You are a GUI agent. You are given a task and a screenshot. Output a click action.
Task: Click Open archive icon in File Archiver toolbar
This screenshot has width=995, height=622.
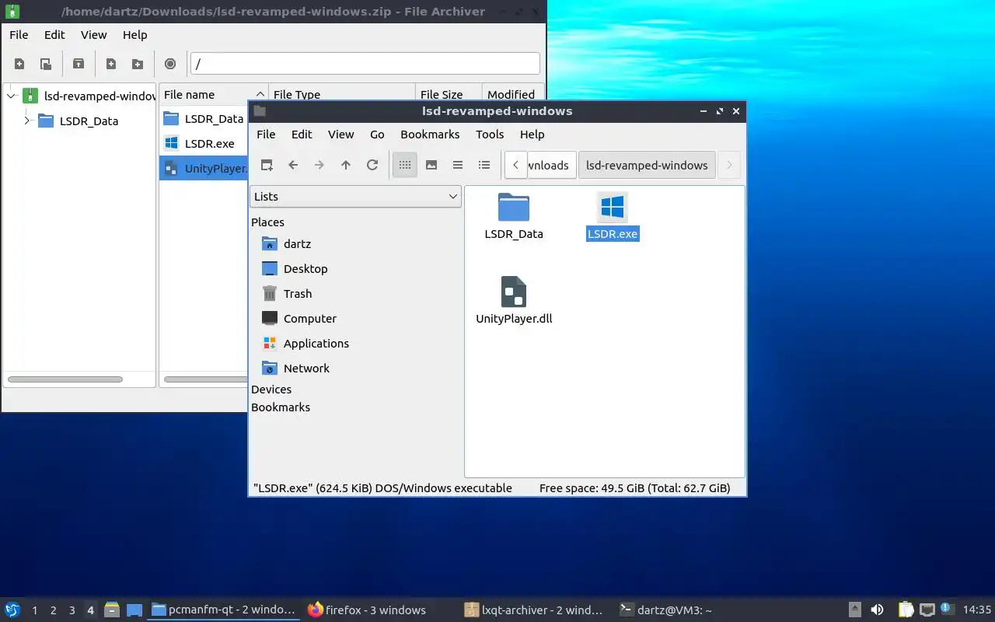click(x=46, y=64)
